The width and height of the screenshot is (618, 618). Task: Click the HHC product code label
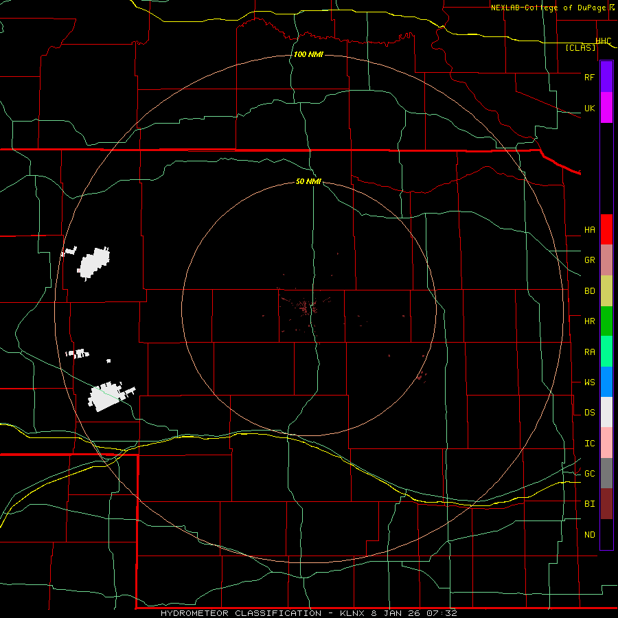[603, 41]
